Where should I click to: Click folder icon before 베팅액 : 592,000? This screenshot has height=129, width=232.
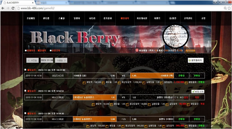[84, 83]
